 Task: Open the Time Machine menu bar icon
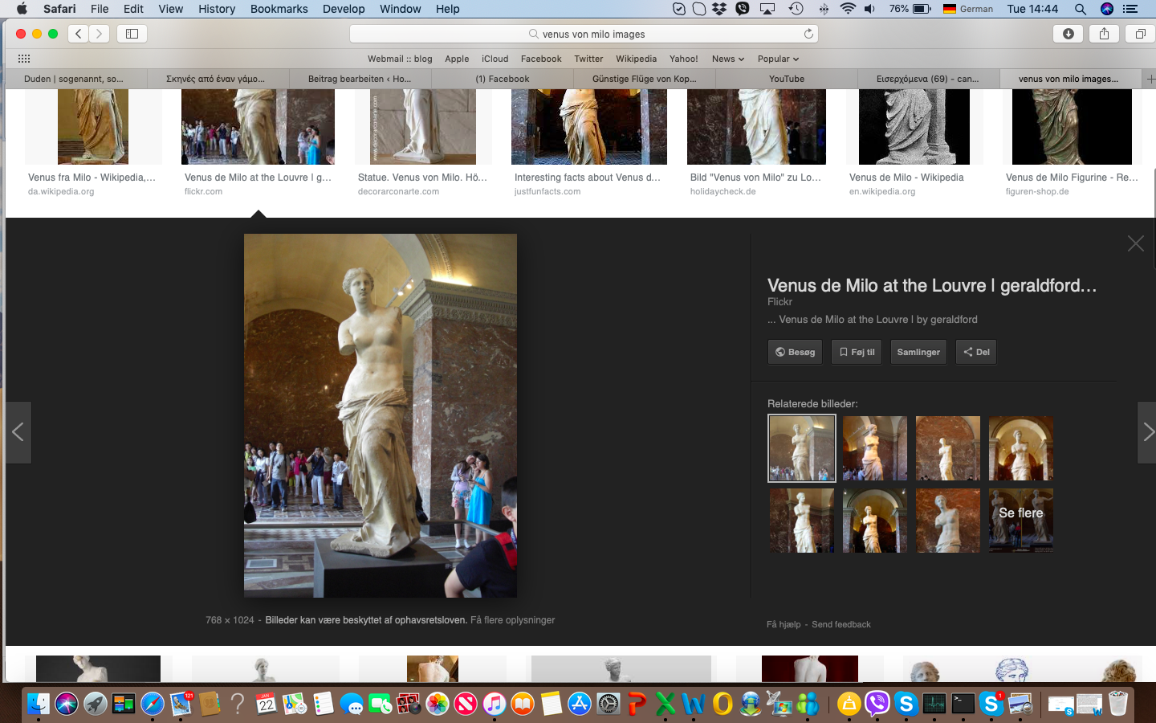point(796,9)
